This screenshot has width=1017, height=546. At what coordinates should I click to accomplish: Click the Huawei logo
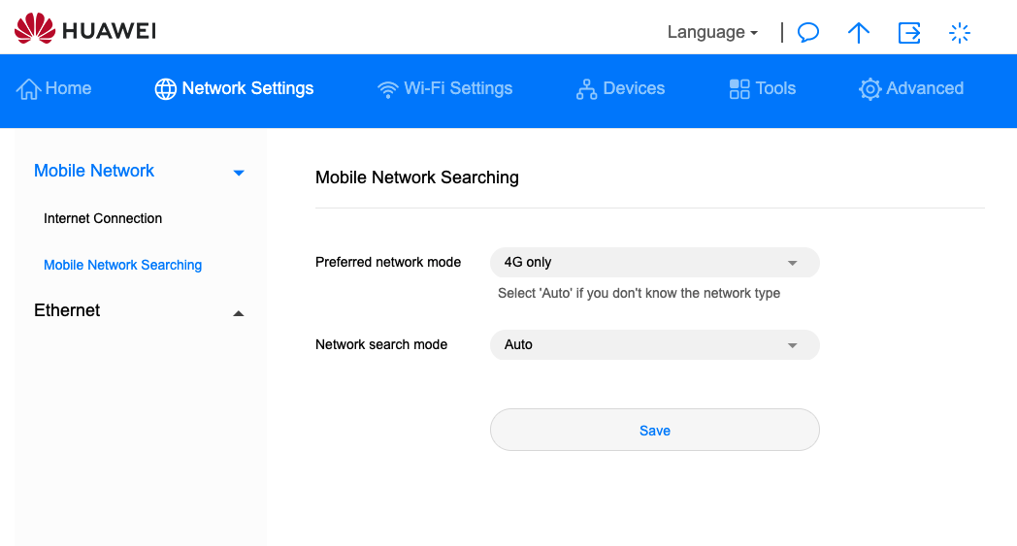[85, 30]
